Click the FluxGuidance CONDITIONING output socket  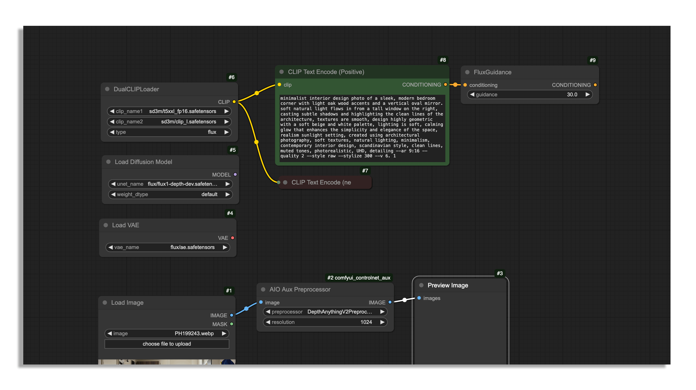(x=595, y=85)
